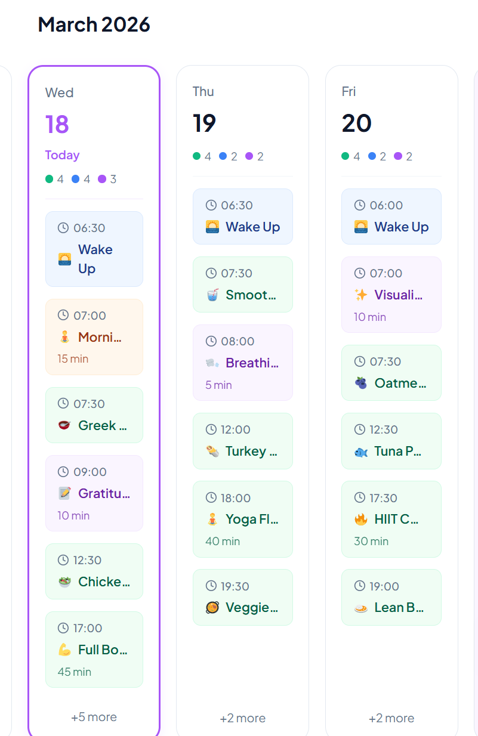Click the blueberries icon on Friday's Oatmeal event
This screenshot has height=736, width=478.
tap(361, 383)
